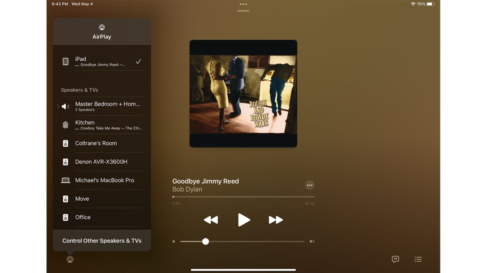Tap the grabber handle to dismiss player

point(243,11)
